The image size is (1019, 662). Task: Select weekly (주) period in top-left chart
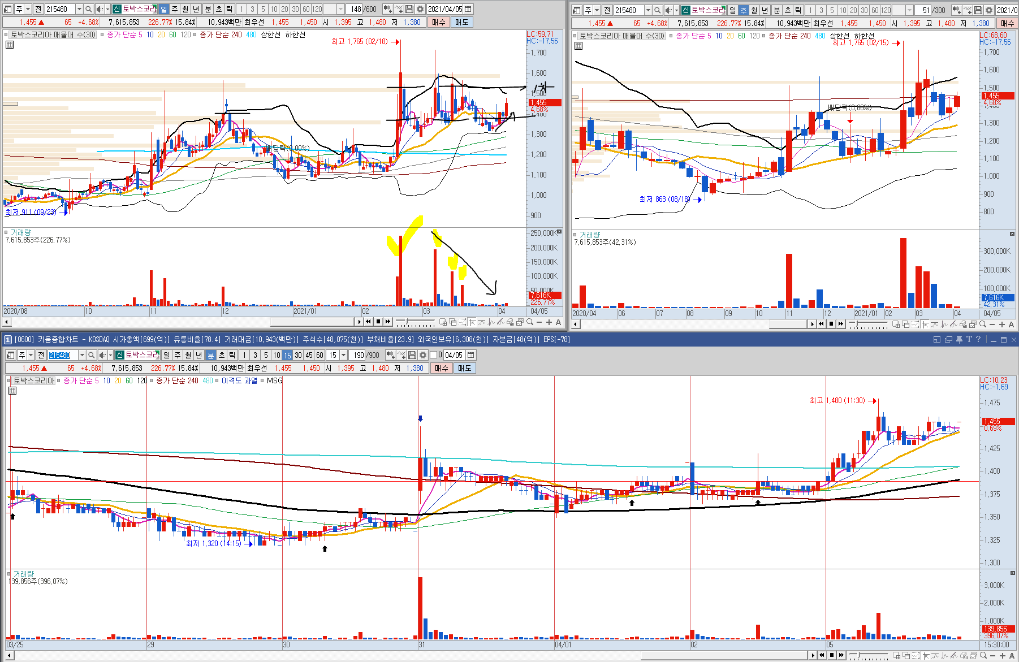click(x=174, y=9)
